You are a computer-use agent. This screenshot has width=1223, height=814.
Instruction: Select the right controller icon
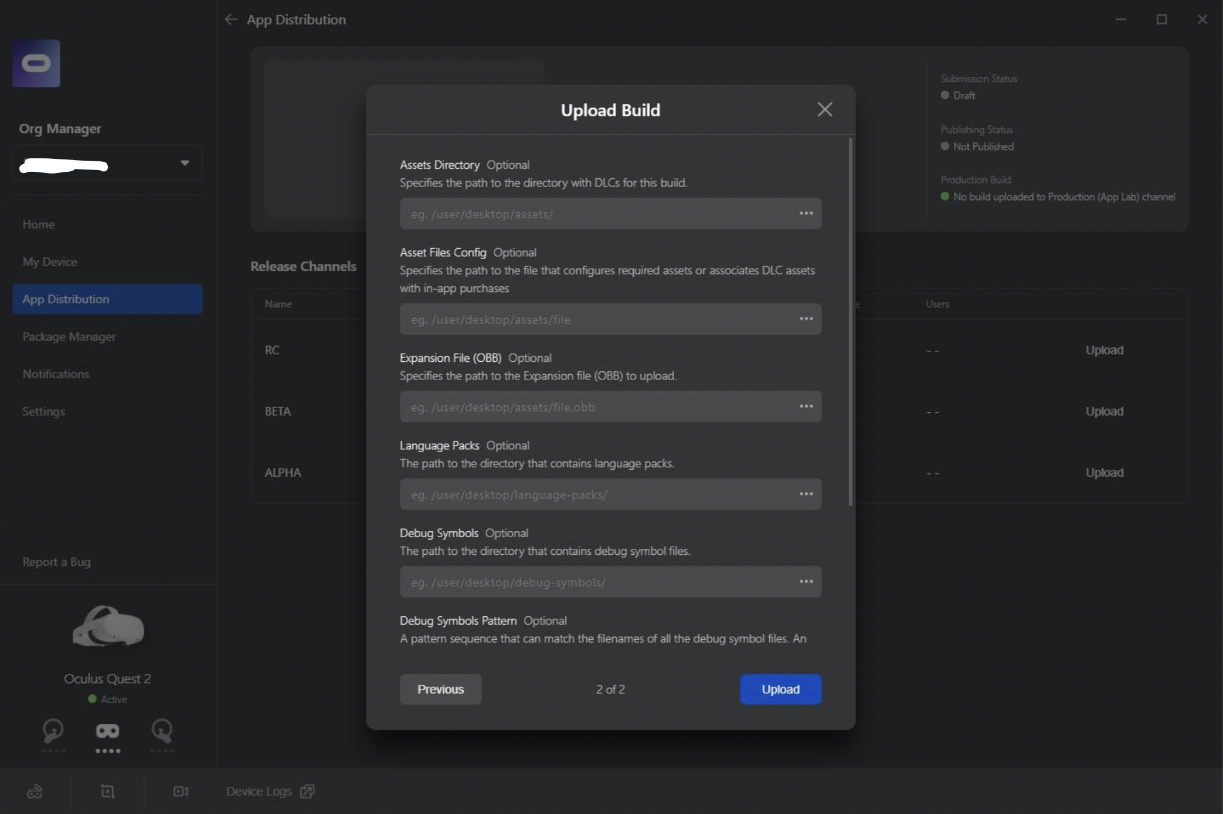162,731
